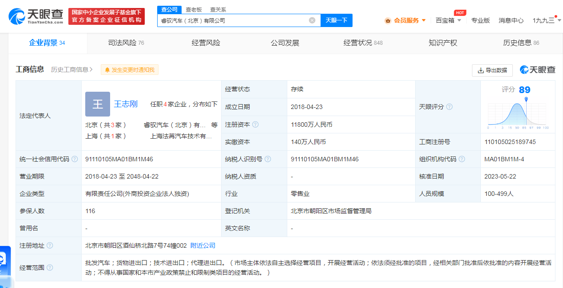Switch to the 查老板 search tab
The width and height of the screenshot is (563, 288).
(x=194, y=9)
